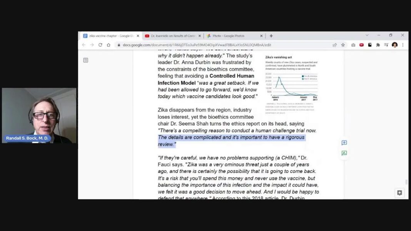Open the Extensions puzzle menu
This screenshot has width=411, height=231.
pos(378,45)
